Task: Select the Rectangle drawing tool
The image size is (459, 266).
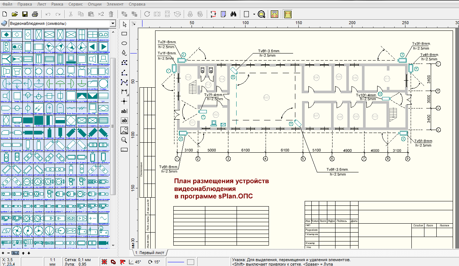Action: pos(124,34)
